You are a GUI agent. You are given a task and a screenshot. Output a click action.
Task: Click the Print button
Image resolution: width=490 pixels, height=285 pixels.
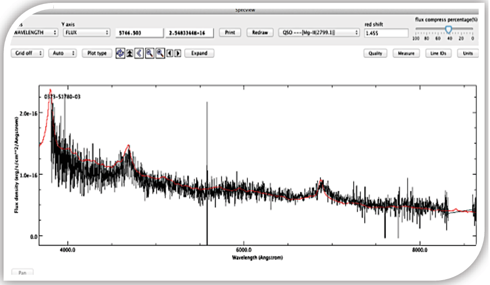tap(230, 33)
